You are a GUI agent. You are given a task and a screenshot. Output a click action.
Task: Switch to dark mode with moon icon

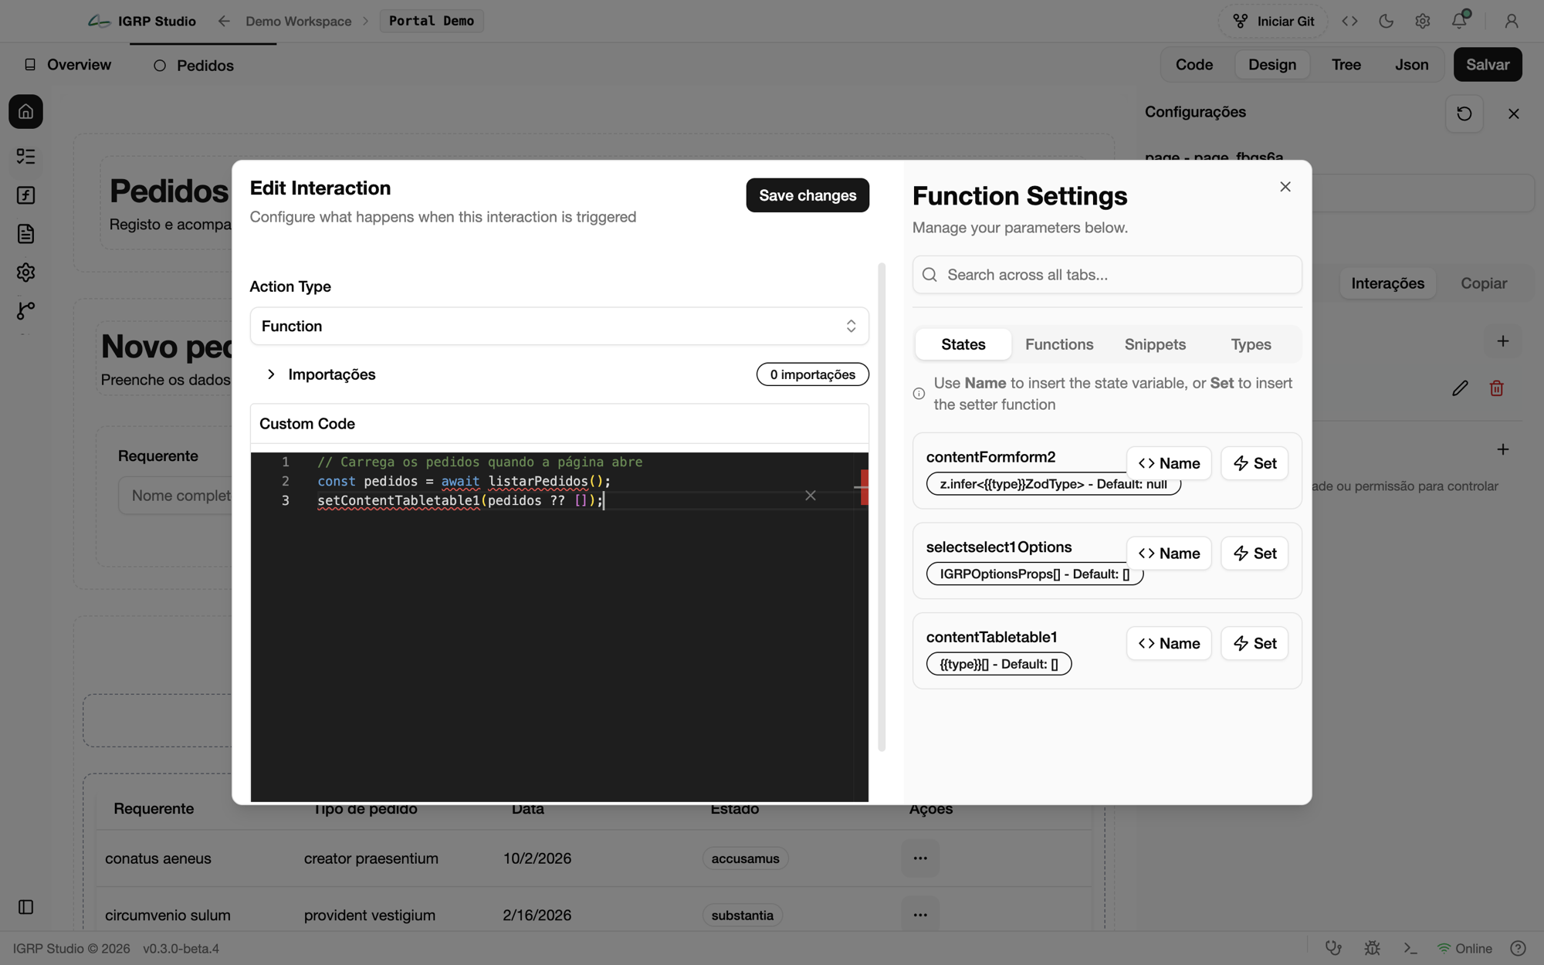click(1386, 21)
